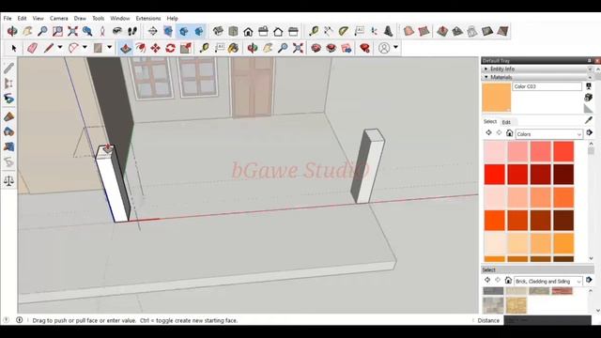Click the Previous view zoom icon
601x338 pixels.
point(87,31)
